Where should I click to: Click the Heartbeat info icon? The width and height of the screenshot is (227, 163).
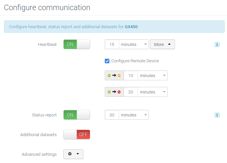[x=217, y=44]
